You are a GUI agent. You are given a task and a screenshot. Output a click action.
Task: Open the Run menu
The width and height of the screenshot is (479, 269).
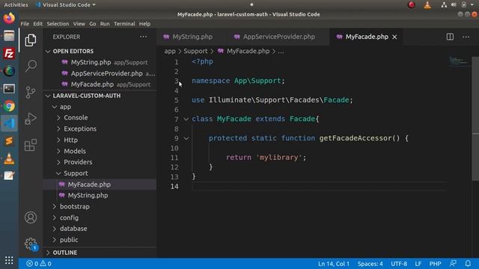105,24
